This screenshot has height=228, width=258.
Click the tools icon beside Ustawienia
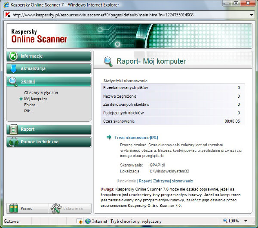click(56, 208)
